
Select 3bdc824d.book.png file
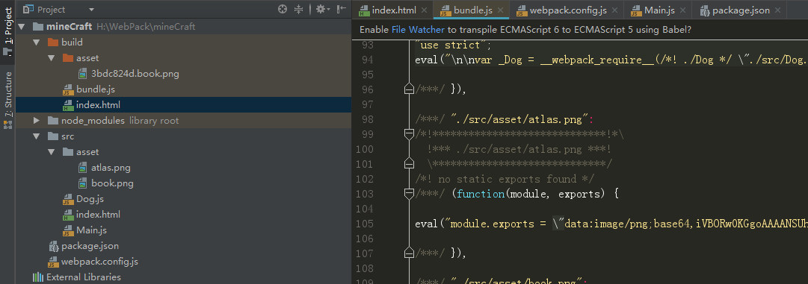click(x=135, y=74)
